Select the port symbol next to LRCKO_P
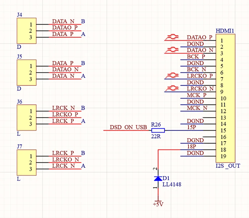The width and height of the screenshot is (249, 218). tap(172, 75)
